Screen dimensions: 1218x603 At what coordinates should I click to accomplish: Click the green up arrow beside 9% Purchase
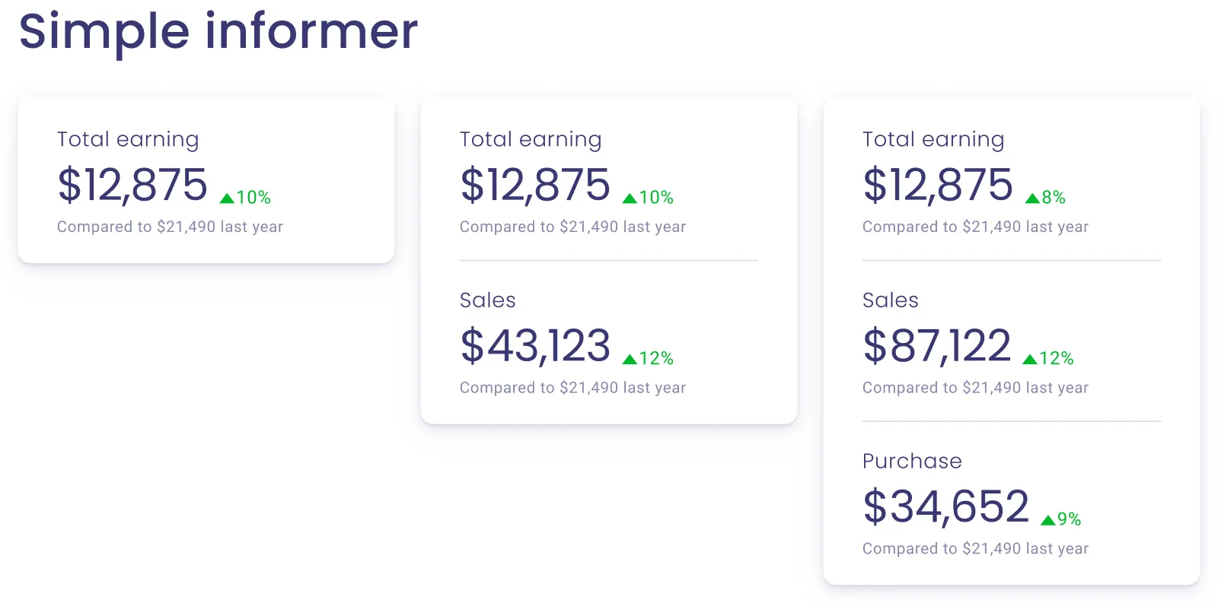(1048, 520)
